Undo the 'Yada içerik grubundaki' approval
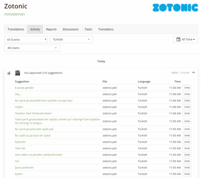 click(x=187, y=121)
